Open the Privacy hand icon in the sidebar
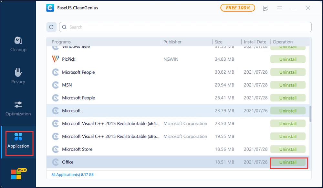Image resolution: width=323 pixels, height=188 pixels. pos(18,76)
